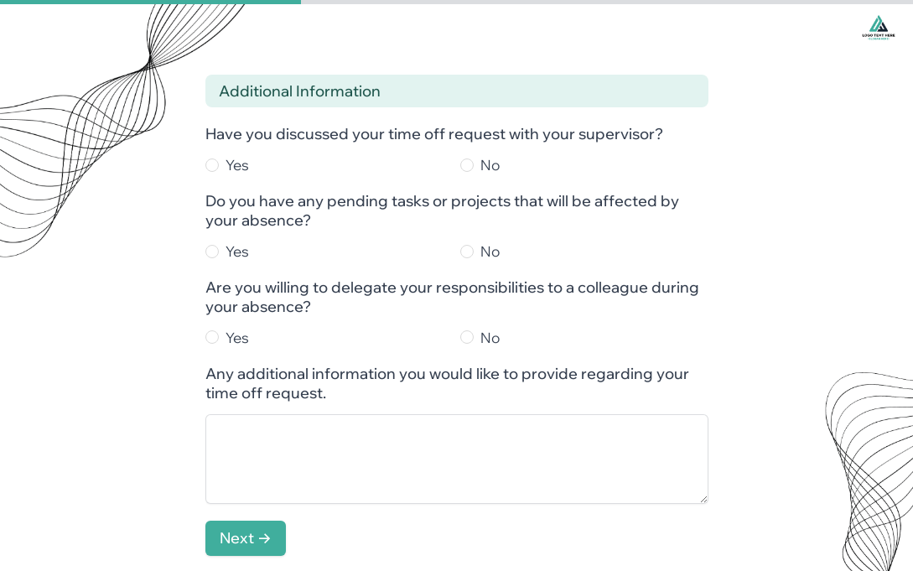Choose Yes for pending tasks affected by absence
This screenshot has height=571, width=913.
pos(212,252)
